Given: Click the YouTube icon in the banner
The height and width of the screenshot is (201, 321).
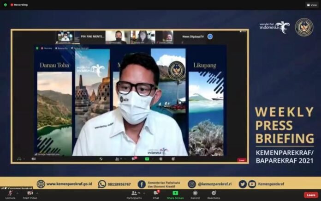Looking at the screenshot, I should [x=252, y=184].
